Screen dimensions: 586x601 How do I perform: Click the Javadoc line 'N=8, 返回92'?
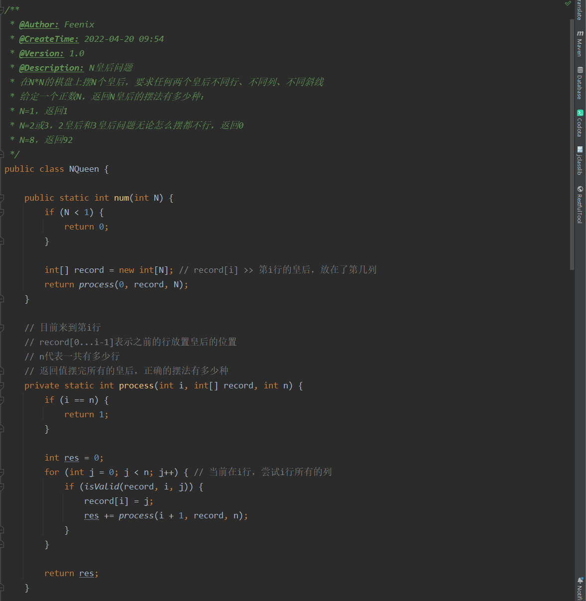(x=46, y=140)
